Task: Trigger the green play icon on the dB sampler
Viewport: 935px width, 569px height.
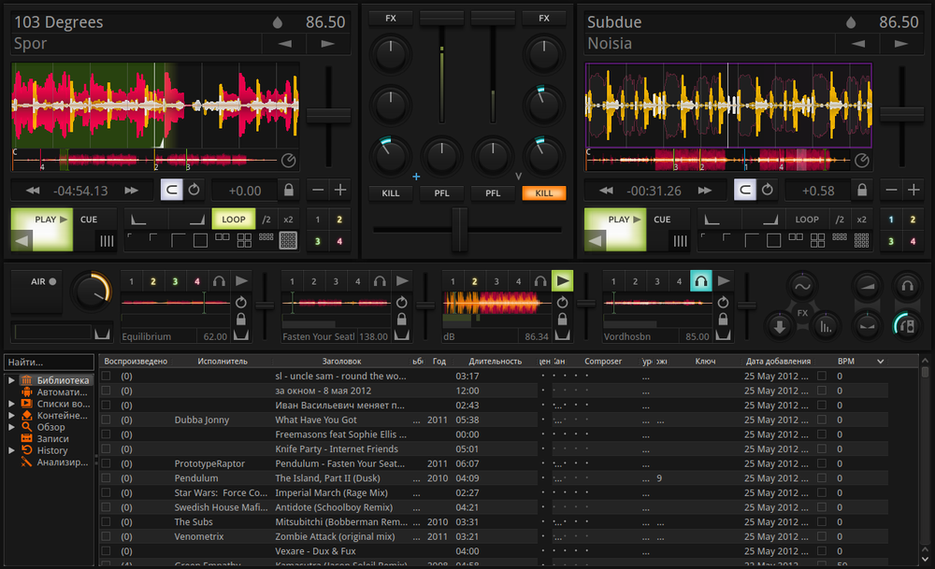Action: pyautogui.click(x=563, y=280)
